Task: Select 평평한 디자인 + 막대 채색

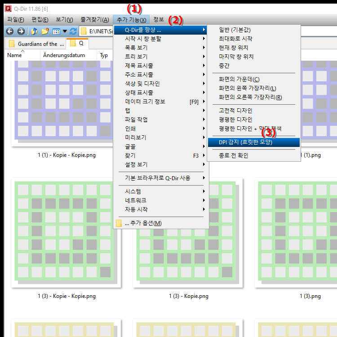Action: pos(254,129)
